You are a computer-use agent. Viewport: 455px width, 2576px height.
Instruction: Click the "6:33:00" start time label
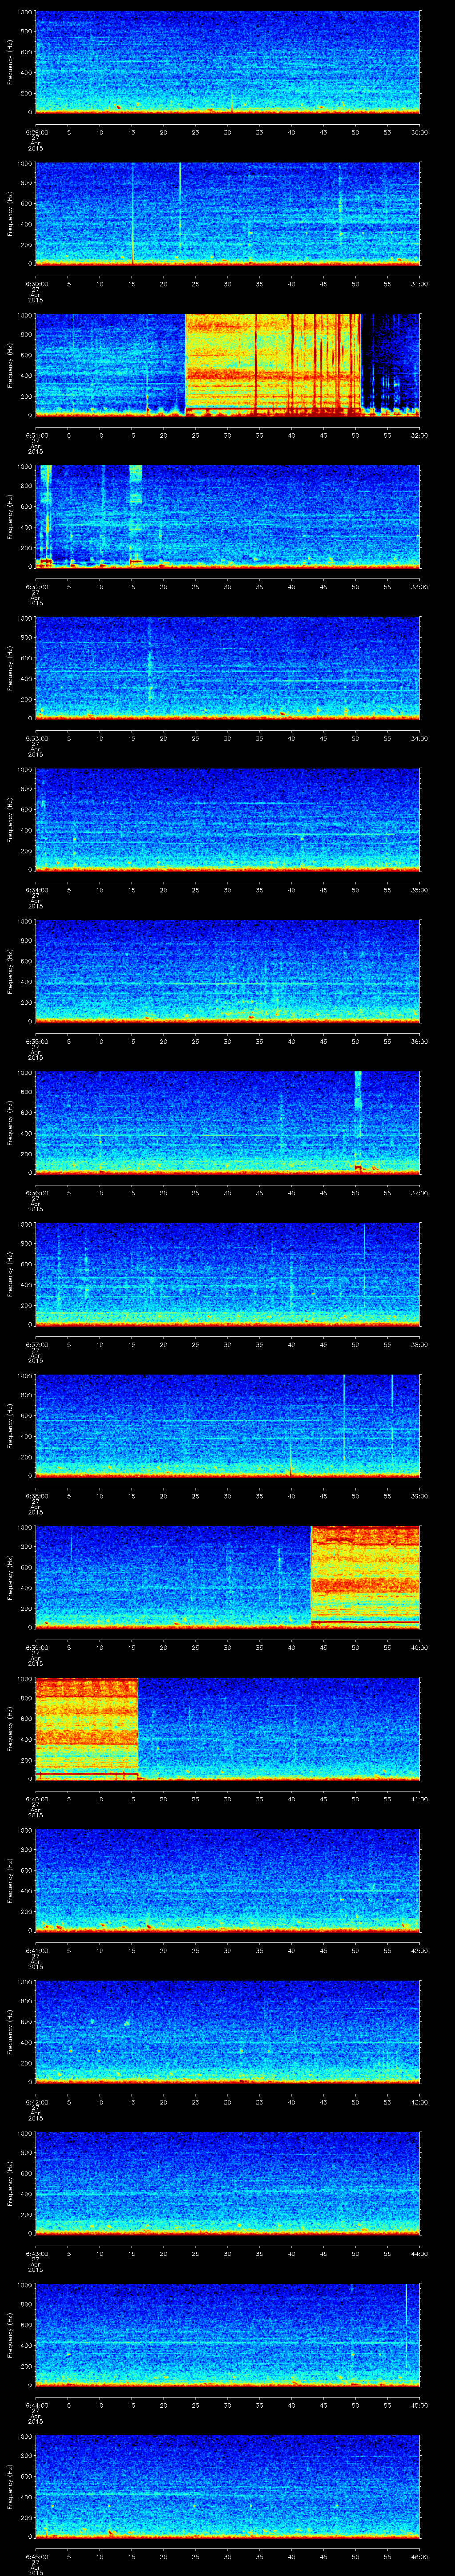point(36,738)
